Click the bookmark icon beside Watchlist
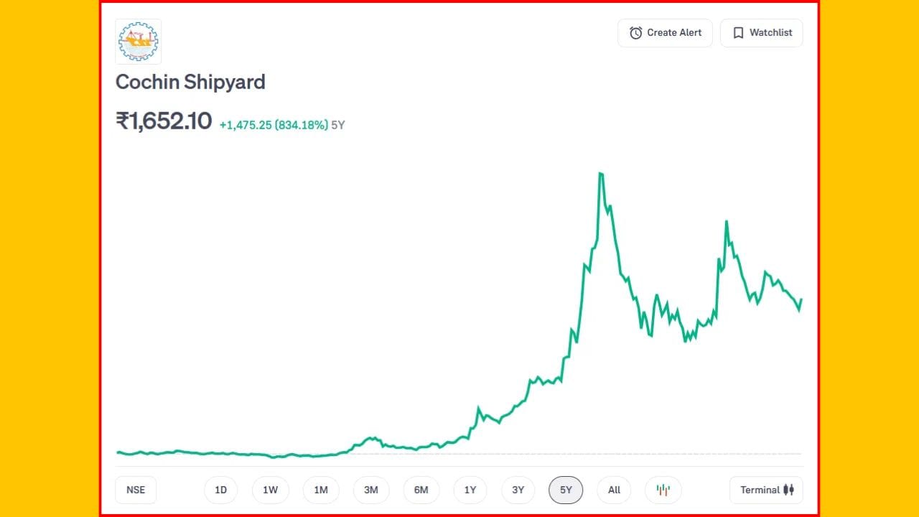This screenshot has width=919, height=517. click(738, 33)
